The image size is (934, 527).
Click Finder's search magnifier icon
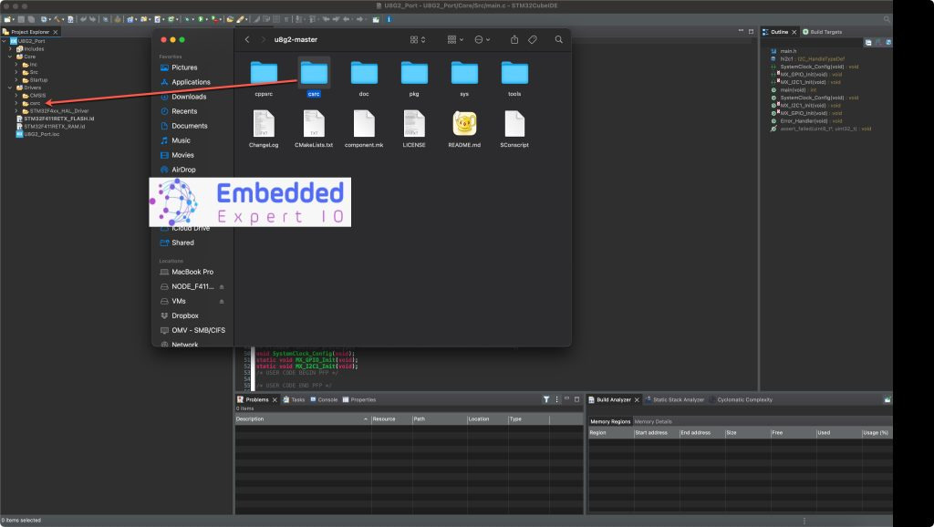(x=559, y=39)
